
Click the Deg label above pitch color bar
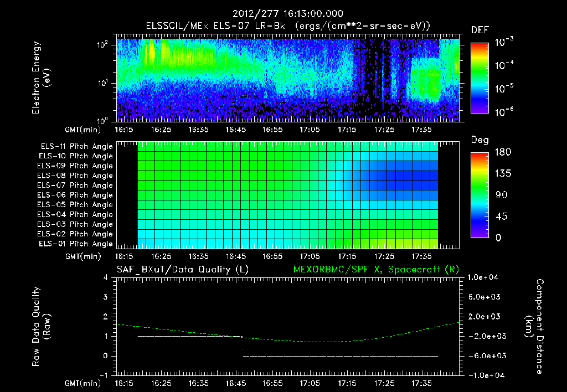(x=480, y=140)
